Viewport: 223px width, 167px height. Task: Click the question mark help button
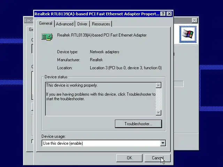coord(163,14)
